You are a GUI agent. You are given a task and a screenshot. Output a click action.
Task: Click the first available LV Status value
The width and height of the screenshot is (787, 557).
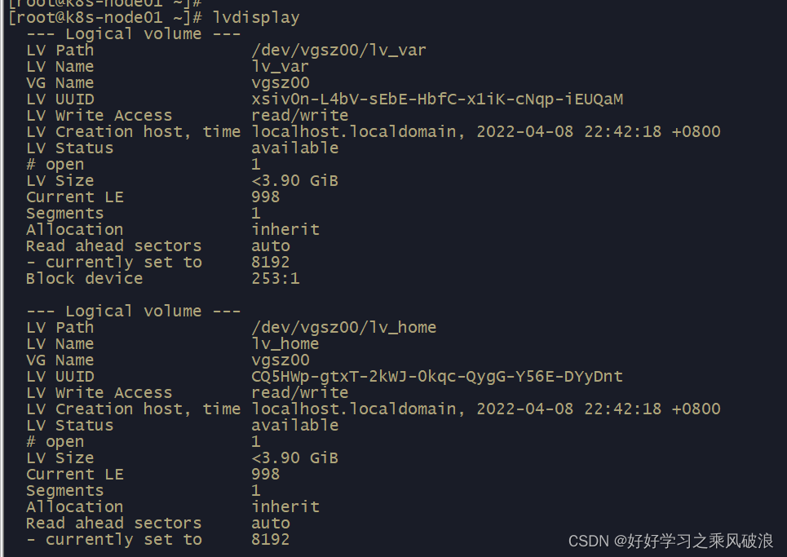coord(294,148)
